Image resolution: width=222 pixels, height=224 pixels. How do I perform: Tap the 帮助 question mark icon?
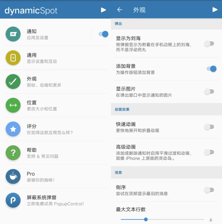pyautogui.click(x=13, y=153)
